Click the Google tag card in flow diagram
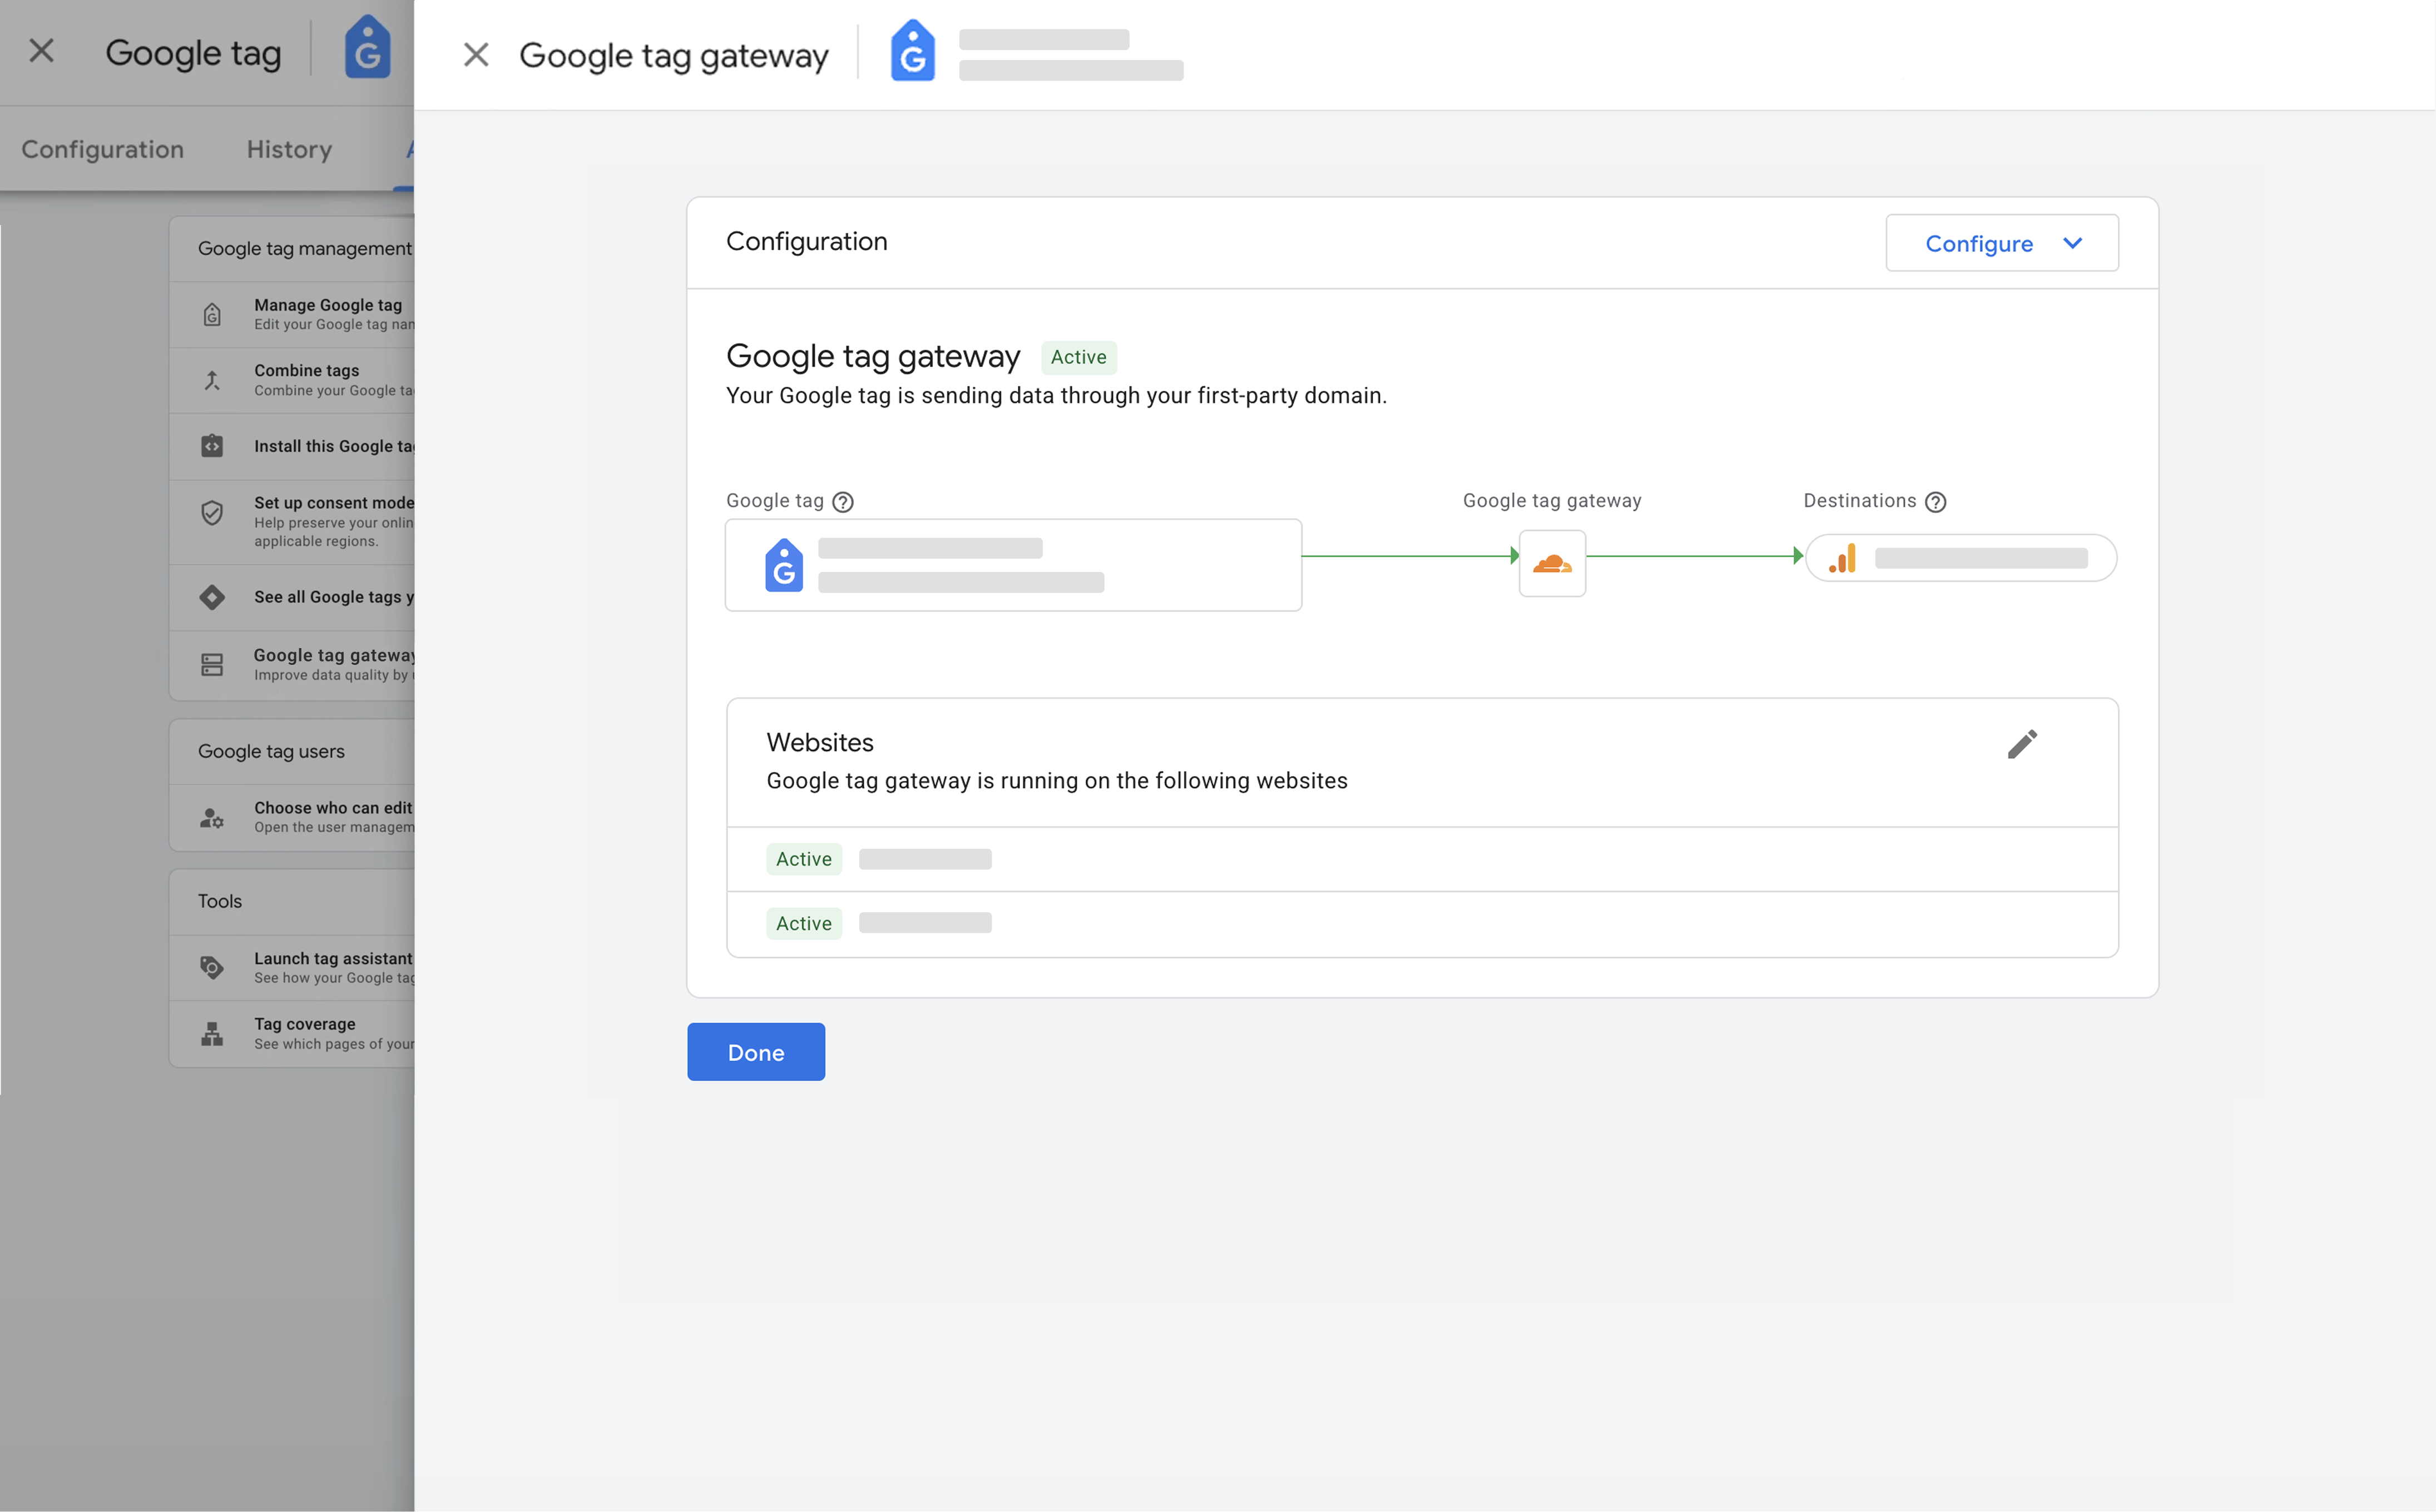This screenshot has height=1512, width=2436. tap(1013, 565)
